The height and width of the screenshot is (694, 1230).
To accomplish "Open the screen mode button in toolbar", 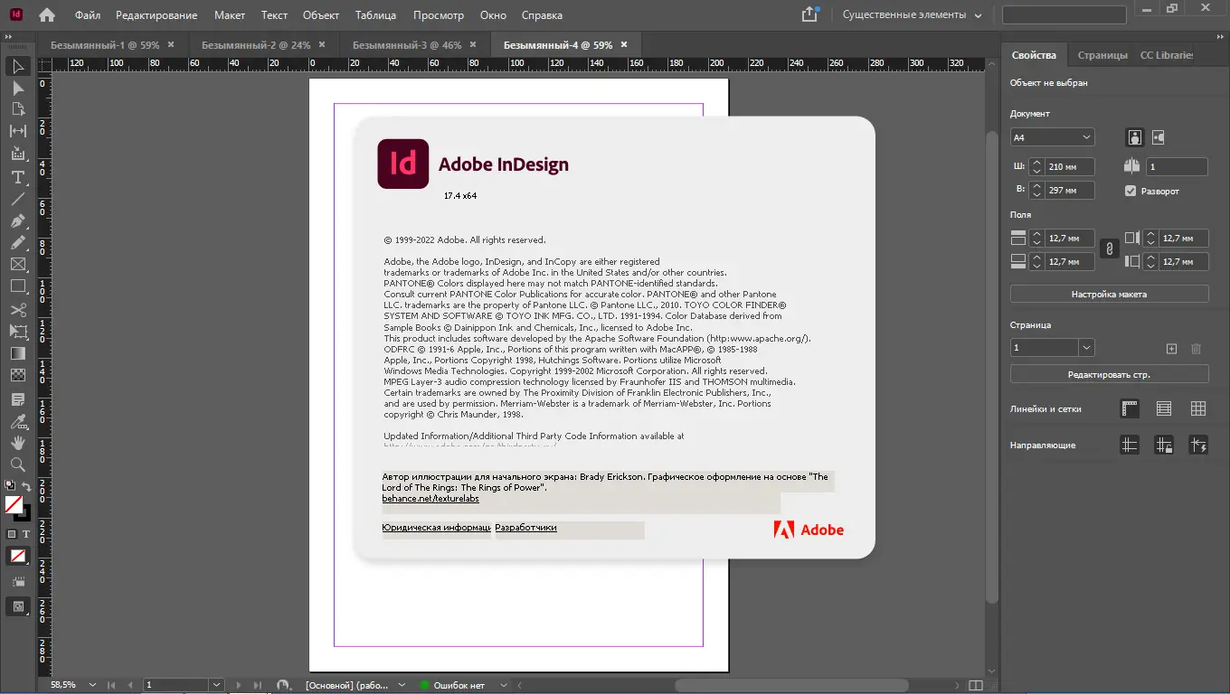I will point(17,606).
